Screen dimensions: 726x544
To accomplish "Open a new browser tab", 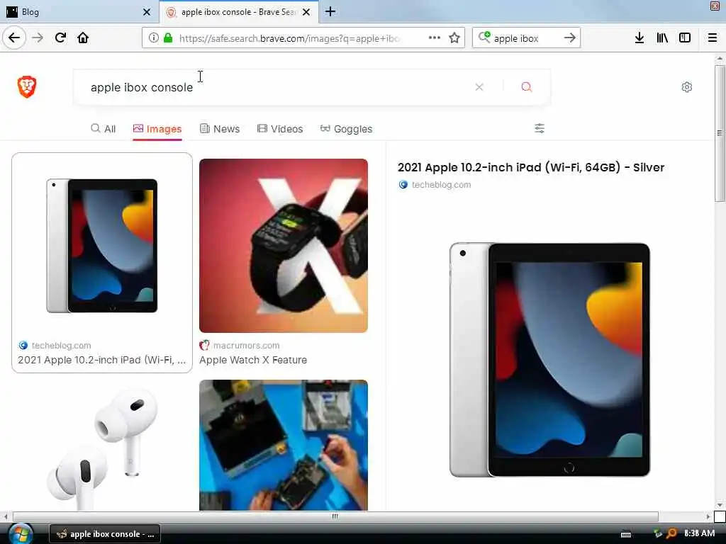I will pyautogui.click(x=330, y=11).
